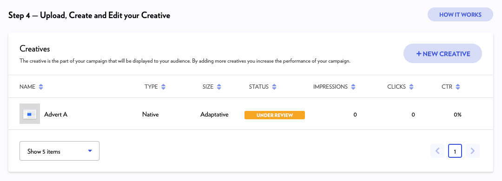Screen dimensions: 502x181
Task: Click the Adaptative size cell
Action: (x=214, y=114)
